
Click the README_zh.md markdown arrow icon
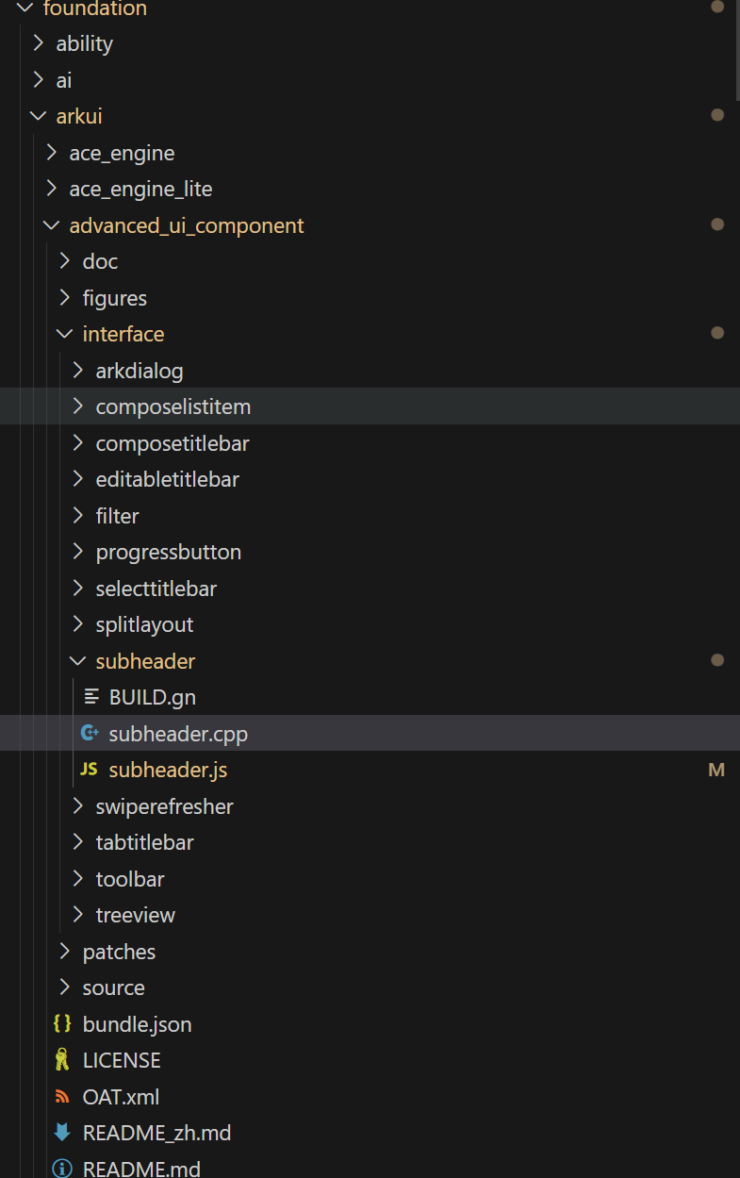[x=63, y=1132]
